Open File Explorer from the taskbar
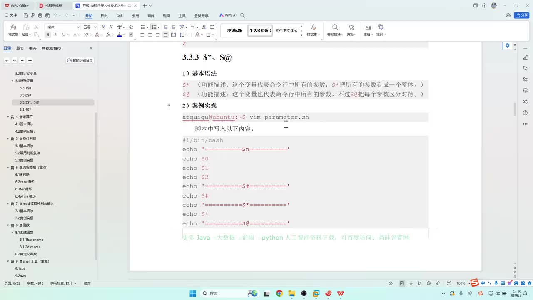This screenshot has width=533, height=300. coord(291,293)
